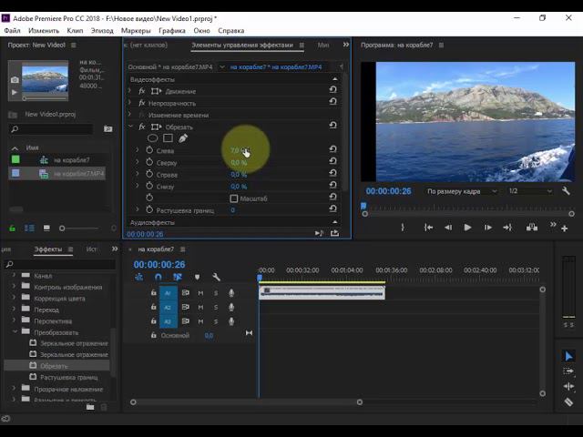Switch to the Эффекты panel tab
Screen dimensions: 583x437
tap(47, 249)
